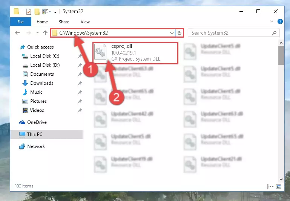Click pin icon next to Music
This screenshot has height=201, width=290.
point(80,92)
